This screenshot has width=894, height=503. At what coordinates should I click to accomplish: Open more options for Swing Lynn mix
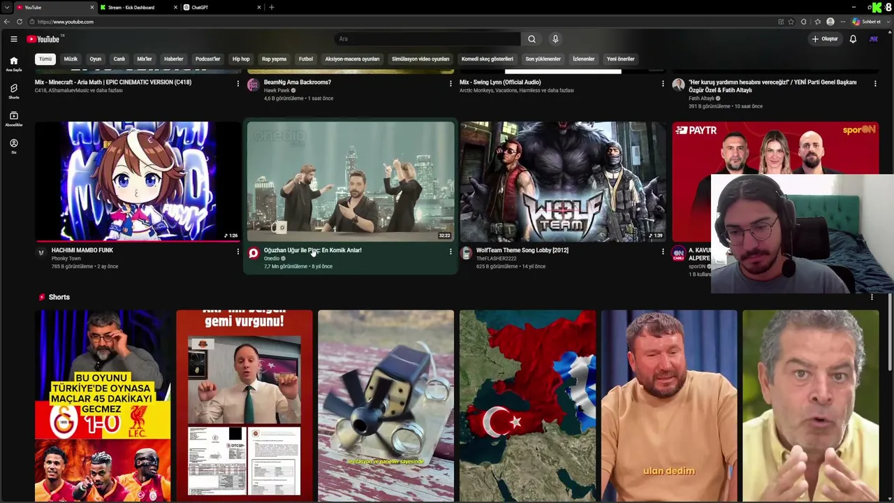pyautogui.click(x=663, y=84)
